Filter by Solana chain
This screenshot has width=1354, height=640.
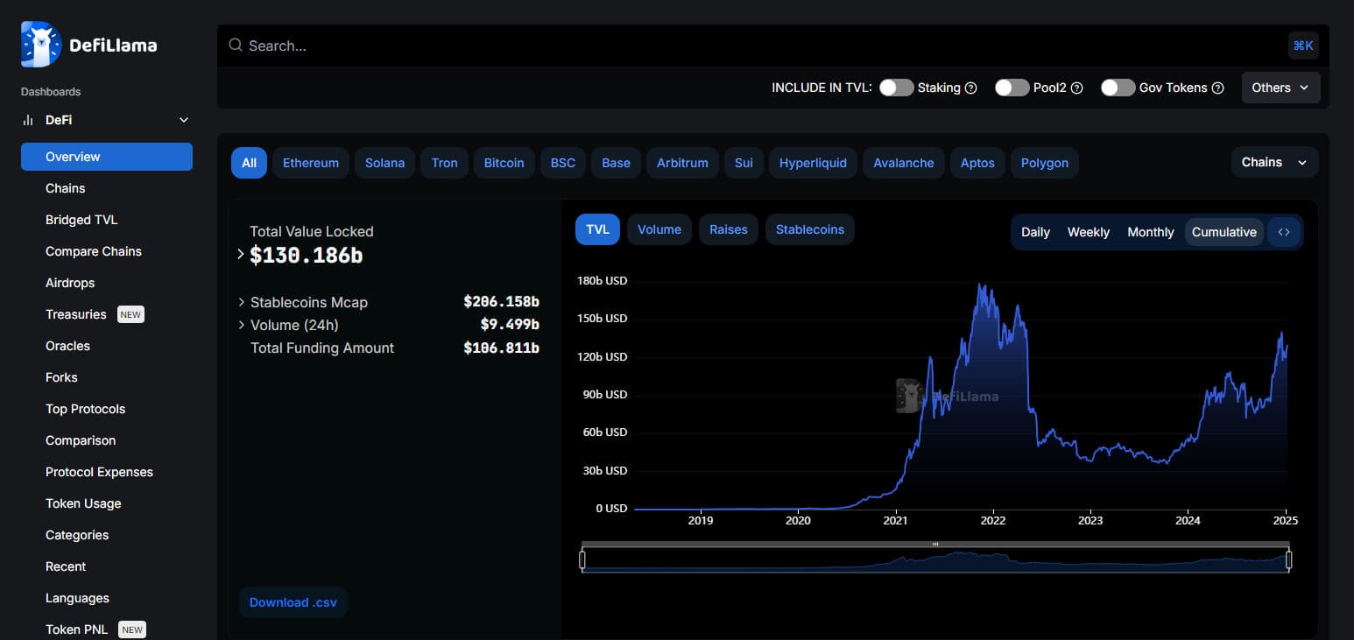385,163
